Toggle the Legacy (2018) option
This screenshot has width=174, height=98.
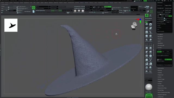pos(168,5)
